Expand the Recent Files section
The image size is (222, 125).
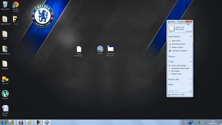[x=191, y=80]
